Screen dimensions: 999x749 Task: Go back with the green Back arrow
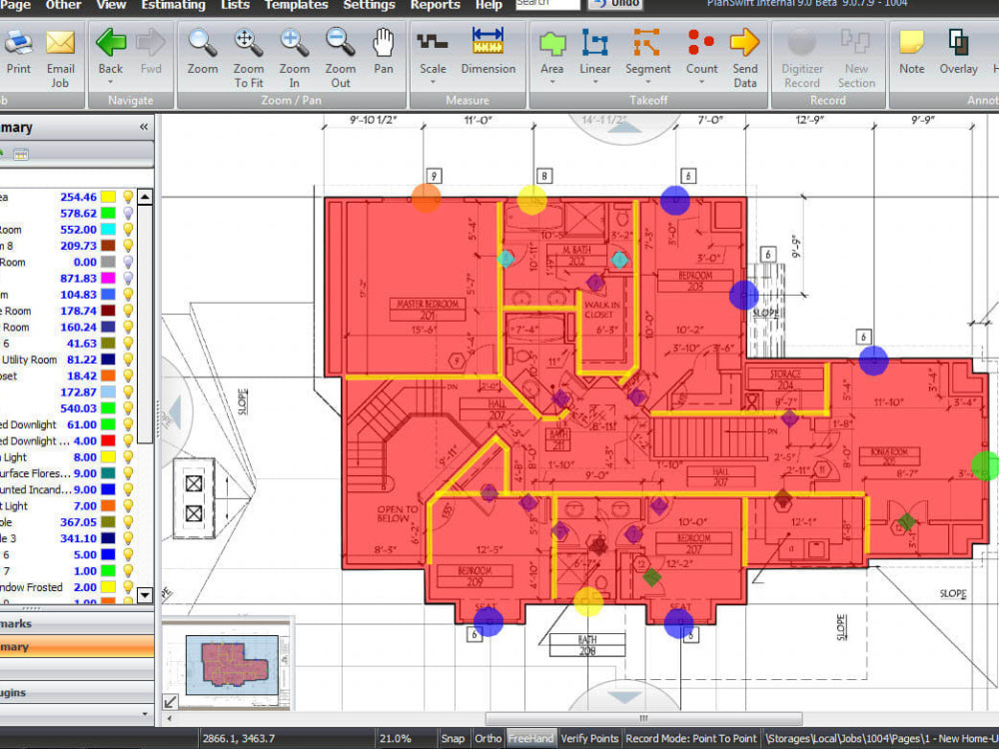(110, 43)
